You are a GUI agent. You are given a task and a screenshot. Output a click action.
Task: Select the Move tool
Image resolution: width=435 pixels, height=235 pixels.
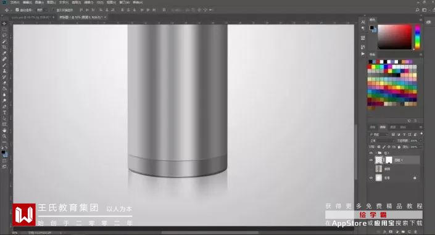click(x=4, y=23)
